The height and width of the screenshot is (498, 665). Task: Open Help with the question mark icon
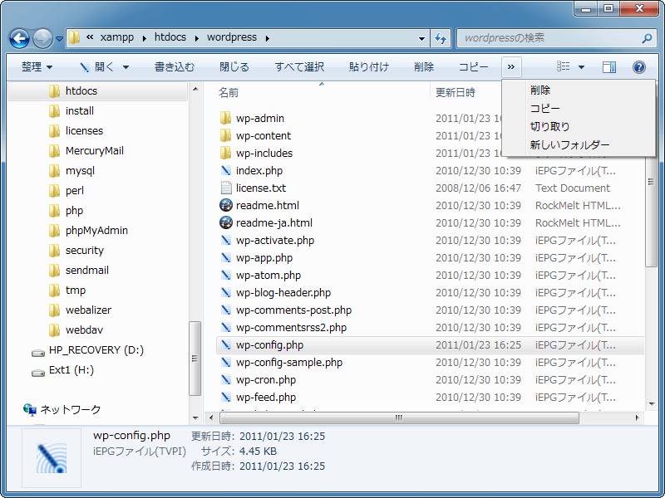tap(638, 67)
